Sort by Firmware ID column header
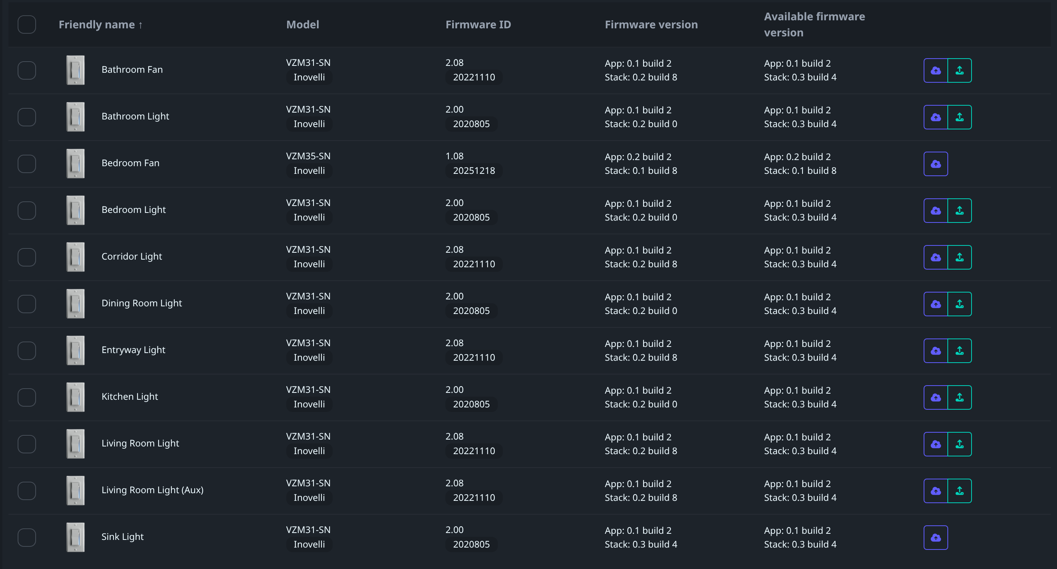Screen dimensions: 1057x569 pyautogui.click(x=478, y=25)
